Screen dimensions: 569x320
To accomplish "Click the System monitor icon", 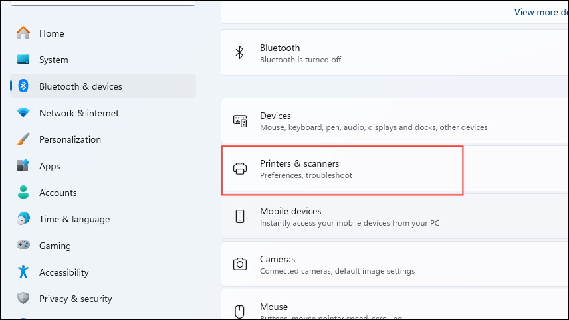I will (23, 59).
